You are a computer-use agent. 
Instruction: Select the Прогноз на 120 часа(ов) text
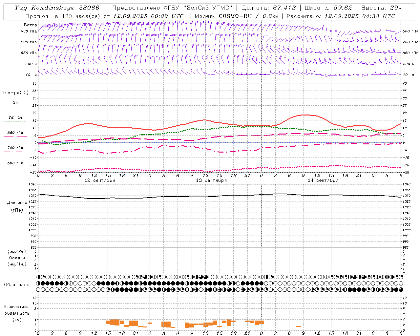63,16
